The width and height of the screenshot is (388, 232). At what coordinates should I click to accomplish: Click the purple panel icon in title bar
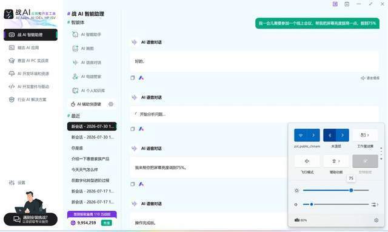(335, 4)
